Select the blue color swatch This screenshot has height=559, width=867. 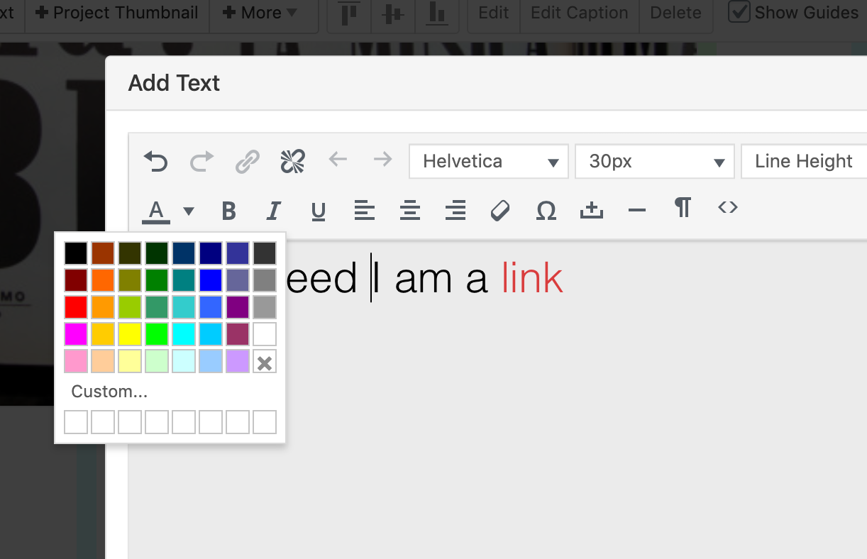click(211, 279)
